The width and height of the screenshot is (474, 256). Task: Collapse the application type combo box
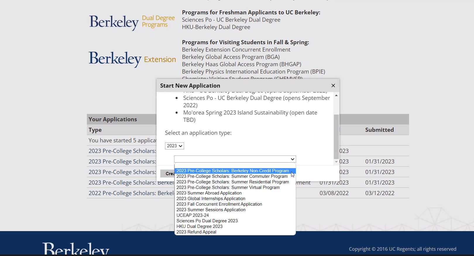(x=235, y=159)
